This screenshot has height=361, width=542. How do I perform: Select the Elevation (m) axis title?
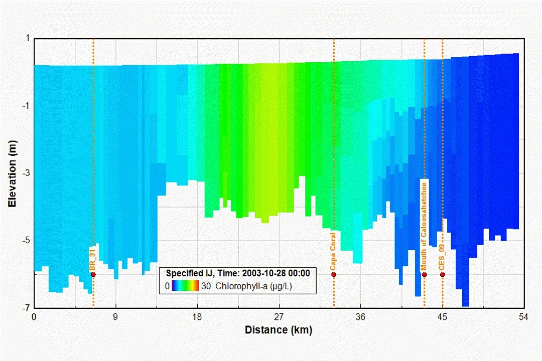coord(13,172)
